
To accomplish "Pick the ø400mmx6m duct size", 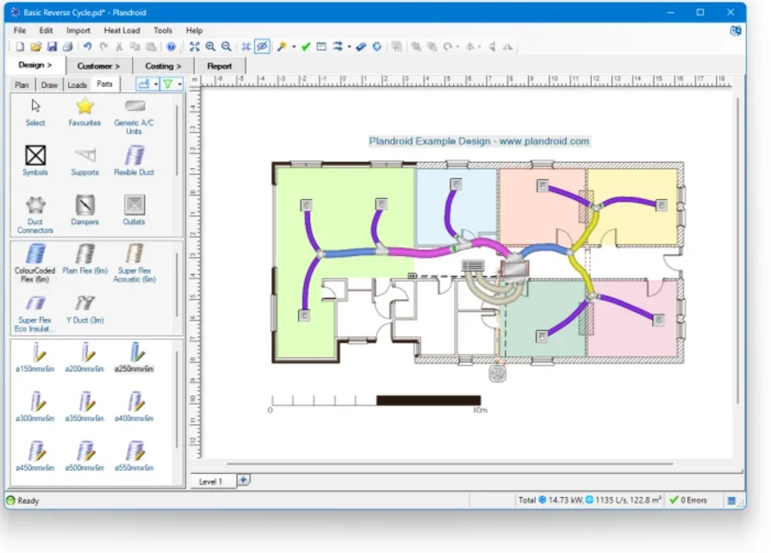I will 134,407.
